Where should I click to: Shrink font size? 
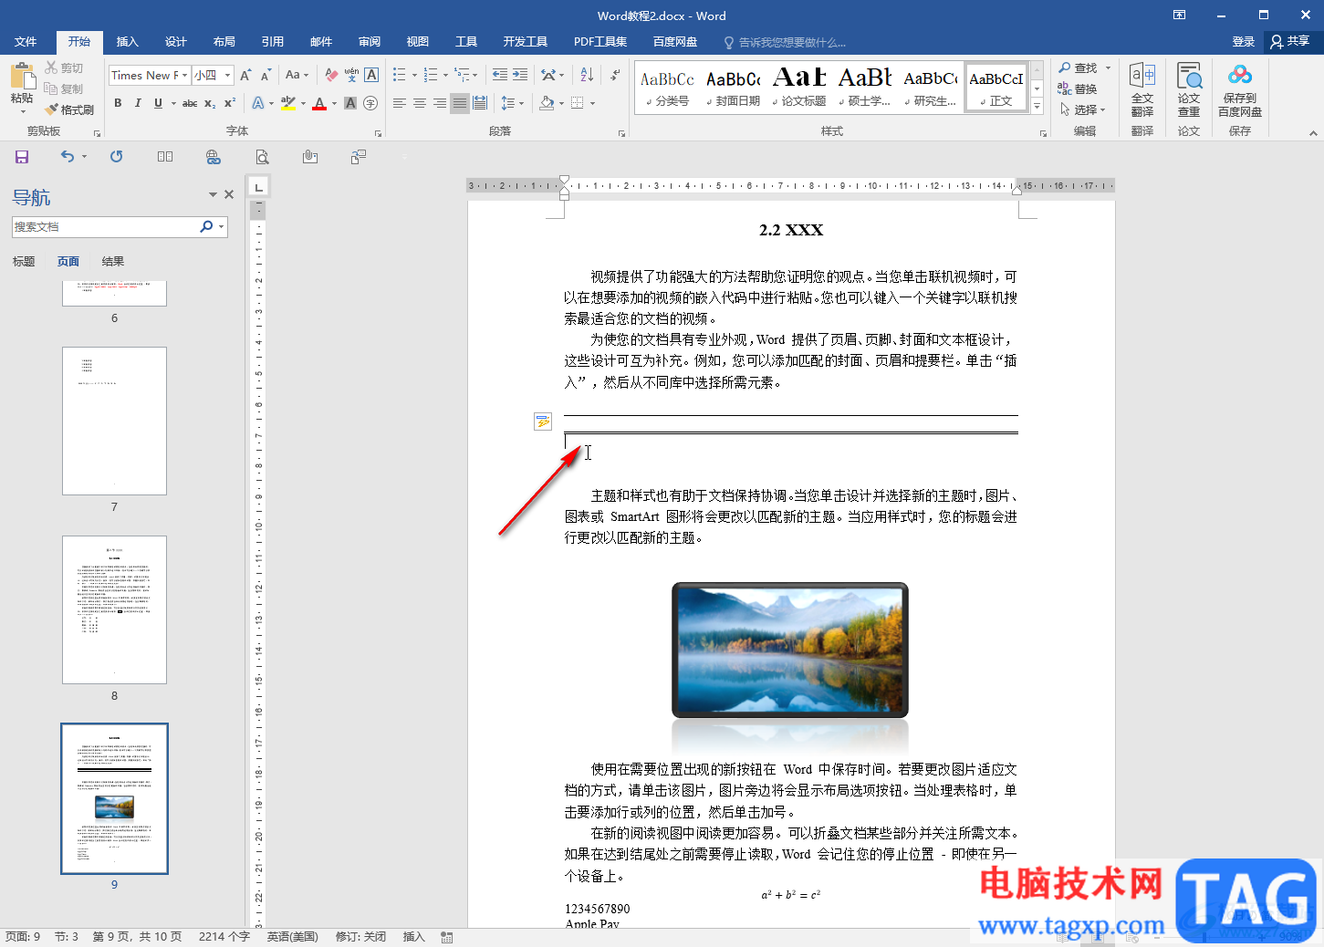click(x=266, y=75)
